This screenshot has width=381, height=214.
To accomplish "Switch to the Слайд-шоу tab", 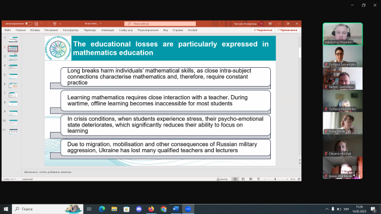I will tap(126, 30).
